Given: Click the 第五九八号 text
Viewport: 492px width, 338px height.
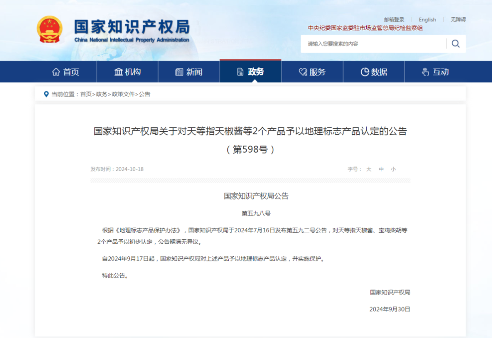Looking at the screenshot, I should point(256,213).
